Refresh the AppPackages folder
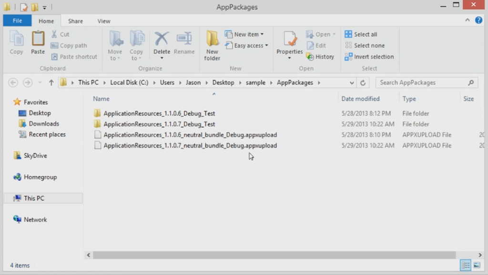 363,83
